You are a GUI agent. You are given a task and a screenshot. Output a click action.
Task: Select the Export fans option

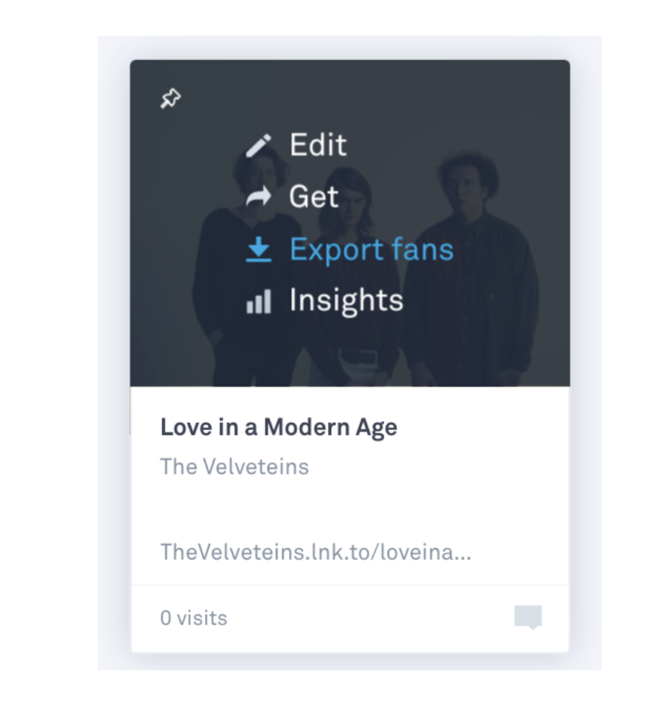tap(371, 249)
